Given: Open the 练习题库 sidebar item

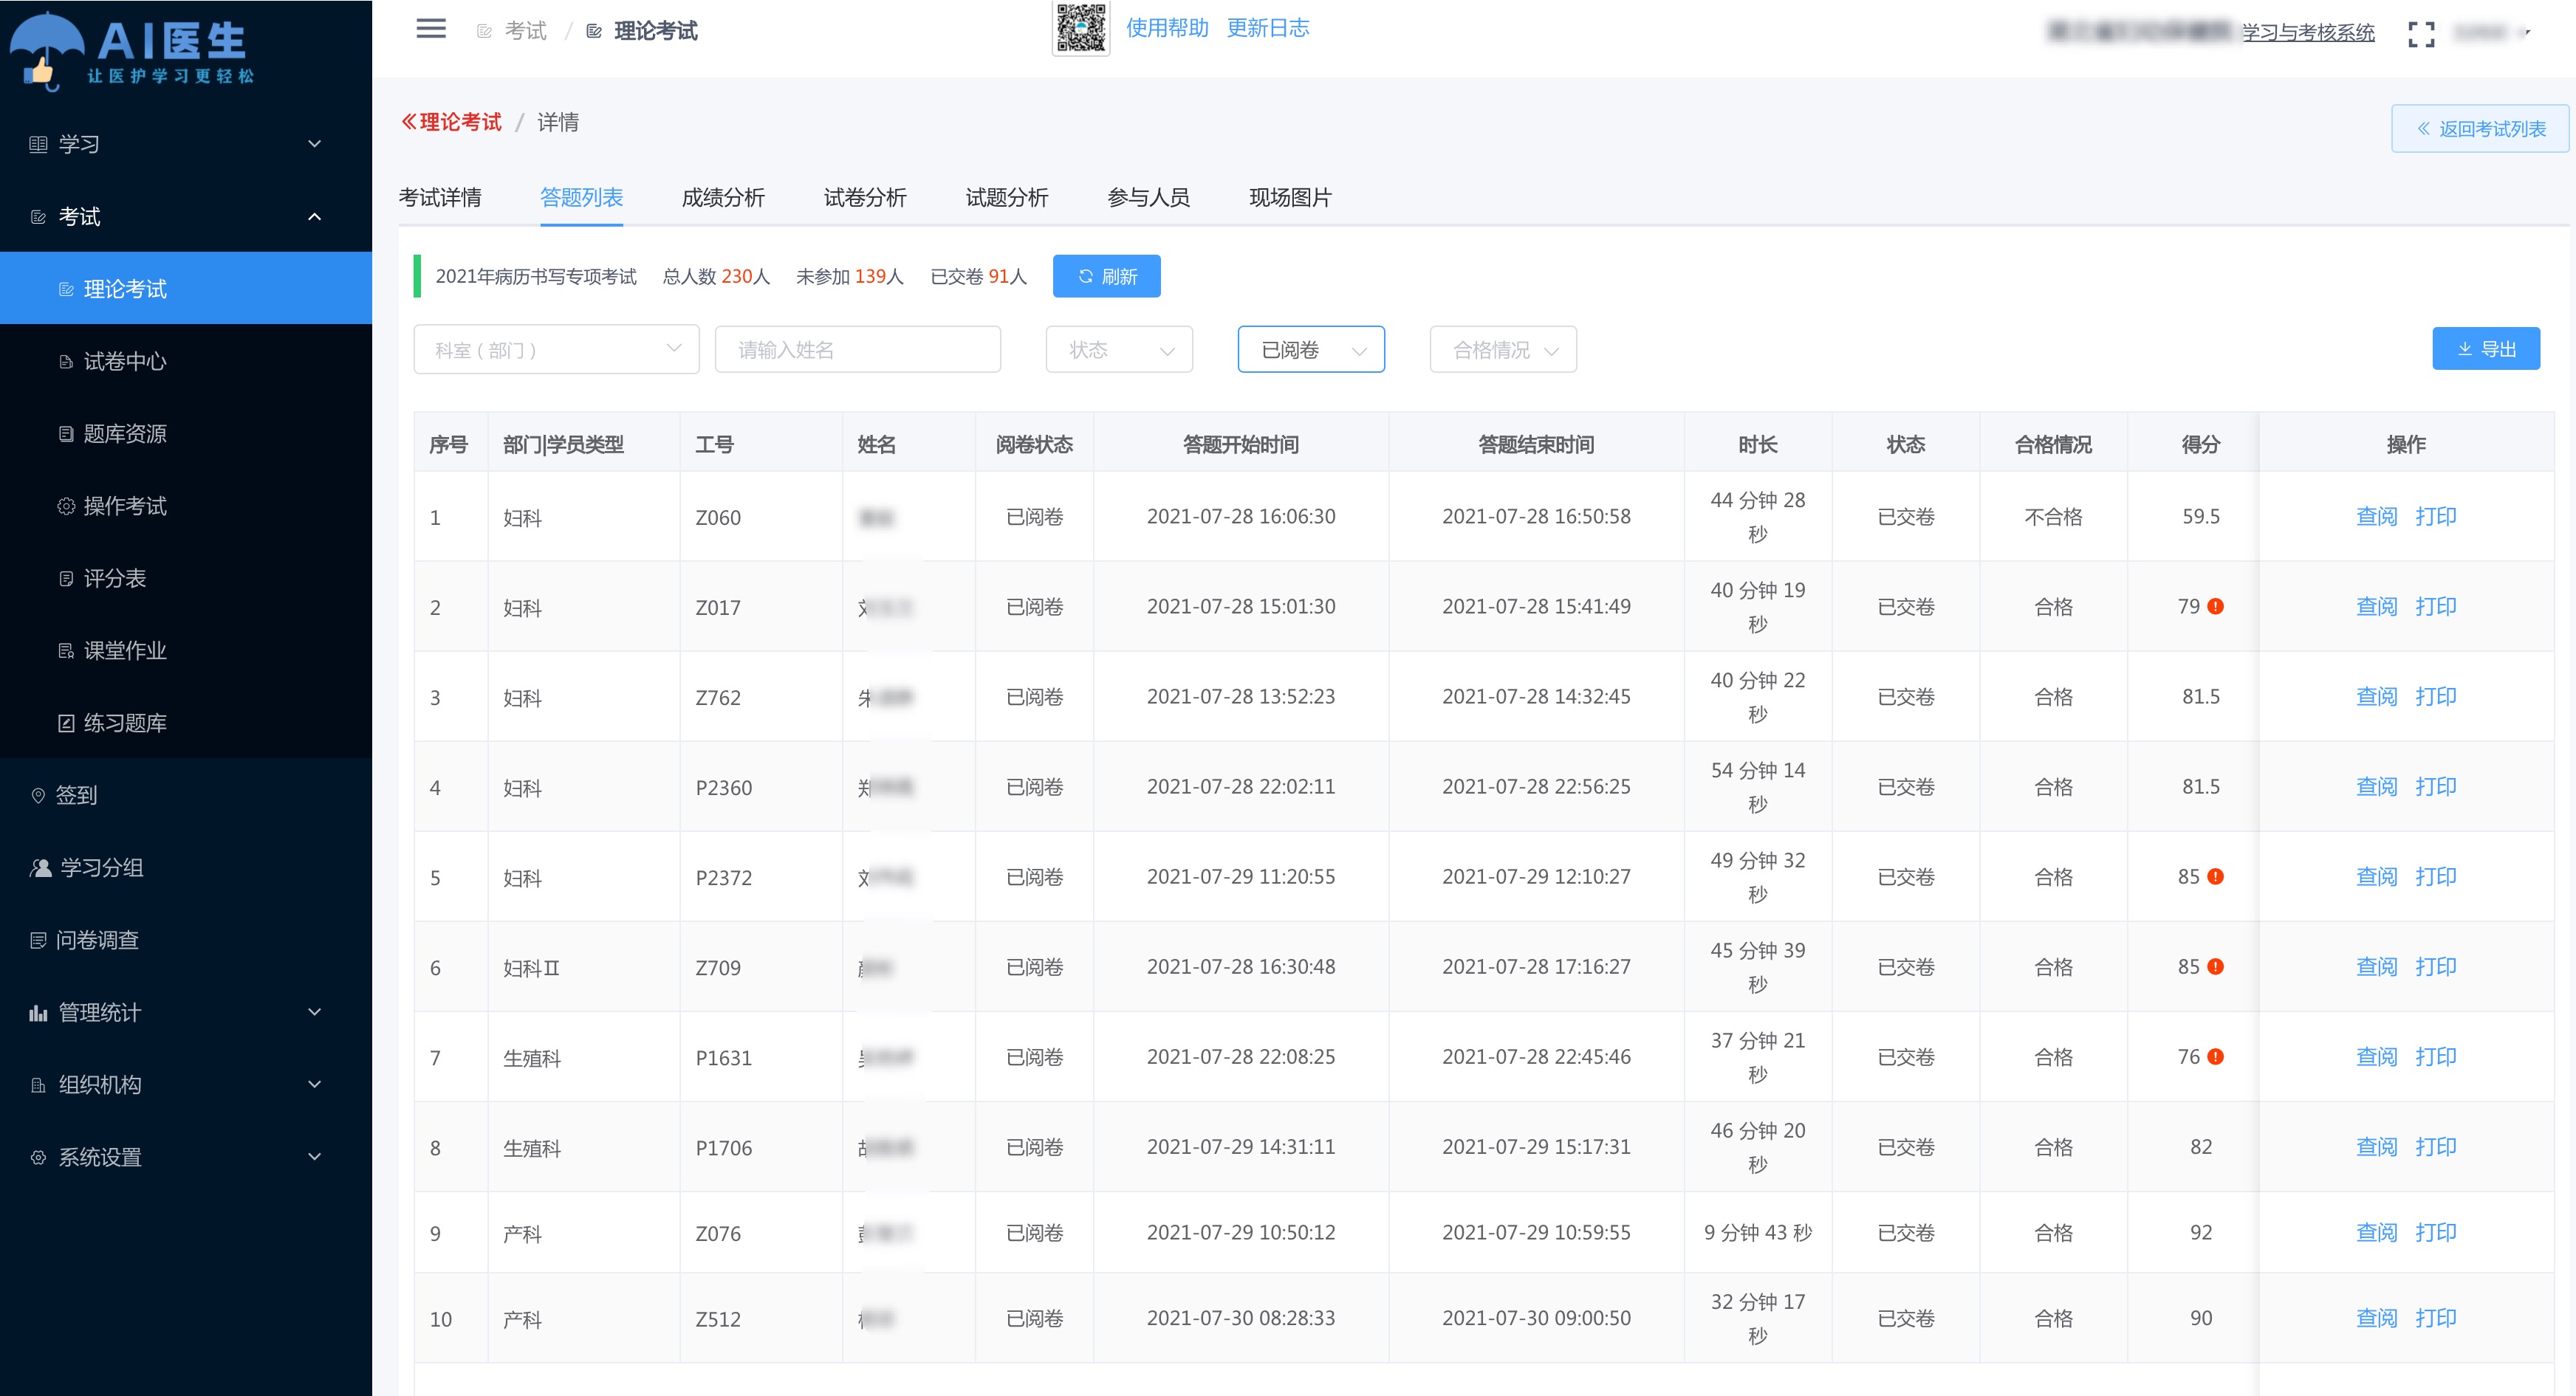Looking at the screenshot, I should (186, 723).
